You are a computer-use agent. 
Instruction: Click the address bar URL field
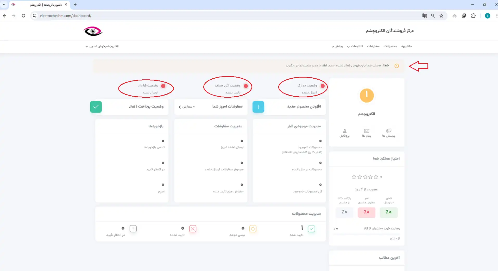[x=229, y=16]
